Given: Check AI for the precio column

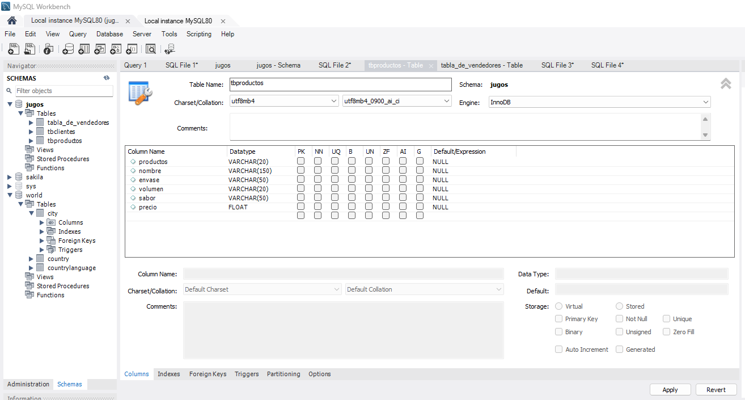Looking at the screenshot, I should pos(403,207).
